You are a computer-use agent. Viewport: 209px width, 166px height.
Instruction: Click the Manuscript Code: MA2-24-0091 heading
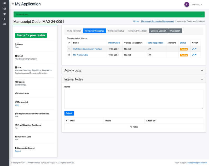39,22
